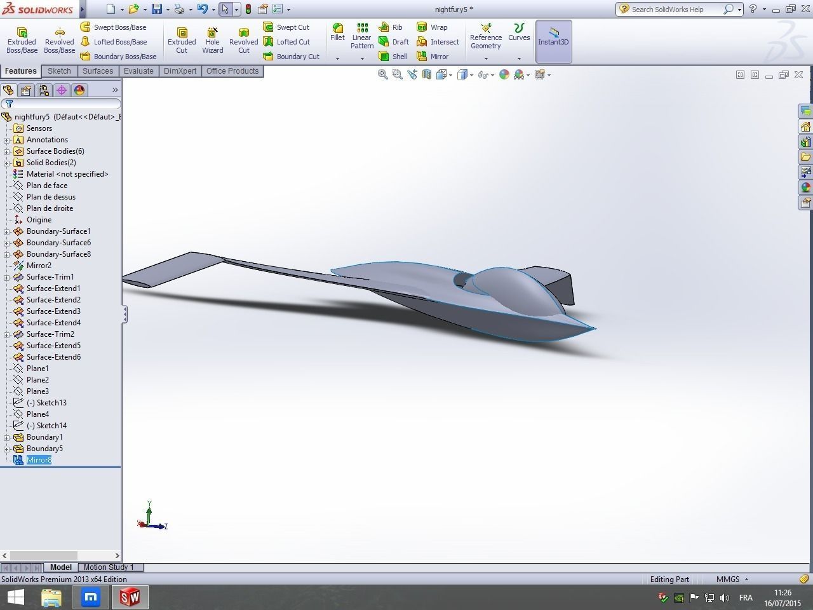Open the Hide/Show Items dropdown arrow
Screen dimensions: 813x610
(x=492, y=75)
